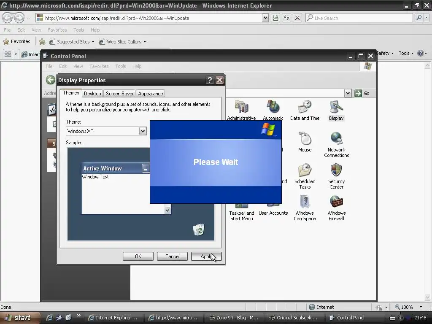Open the Scheduled Tasks icon
The height and width of the screenshot is (324, 432).
tap(305, 176)
